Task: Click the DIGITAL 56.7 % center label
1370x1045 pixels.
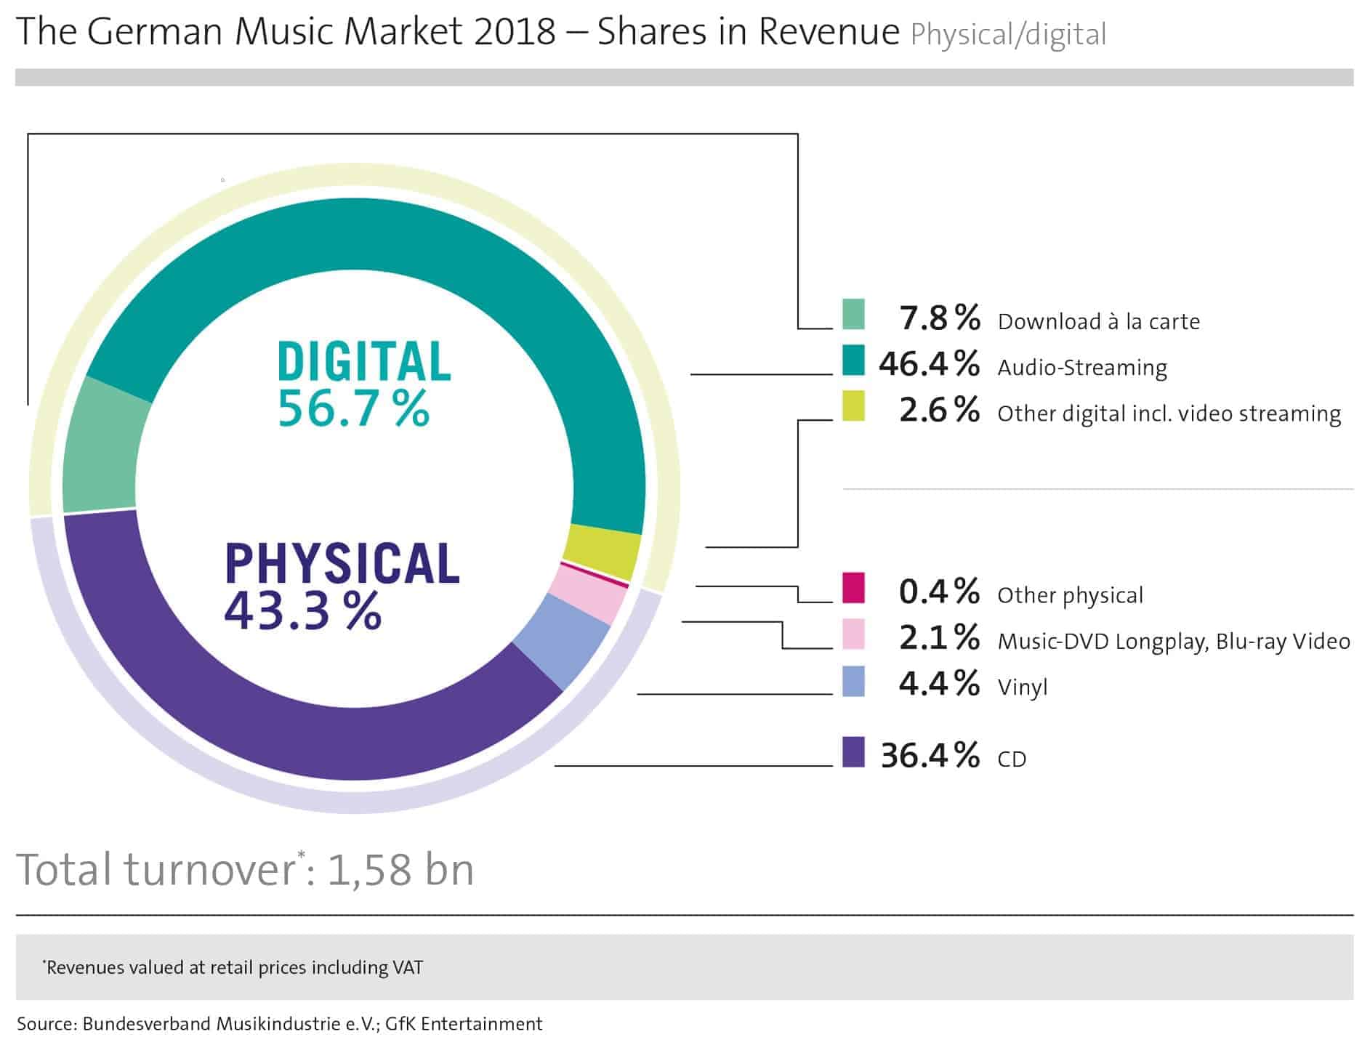Action: coord(363,383)
